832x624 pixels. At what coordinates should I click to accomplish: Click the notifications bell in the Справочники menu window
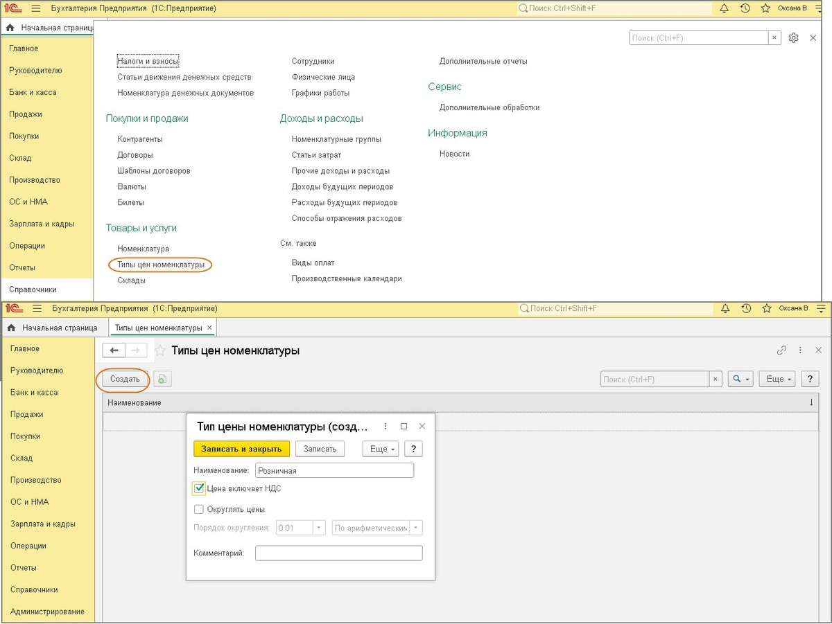coord(724,8)
